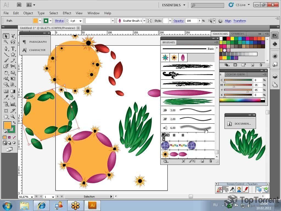Select the Gradient tool

13,91
